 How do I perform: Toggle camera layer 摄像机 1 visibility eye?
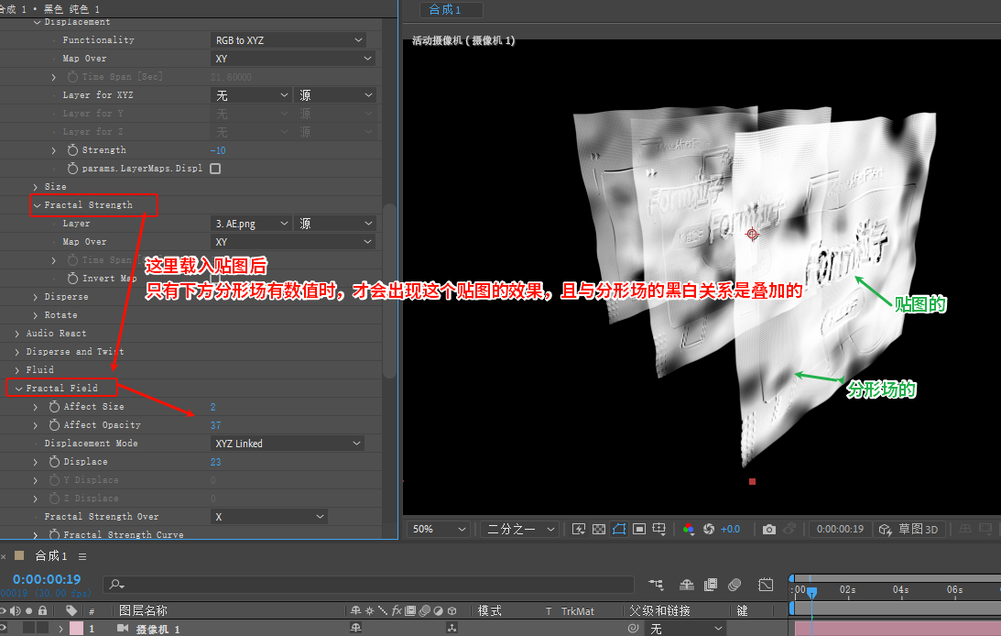3,629
